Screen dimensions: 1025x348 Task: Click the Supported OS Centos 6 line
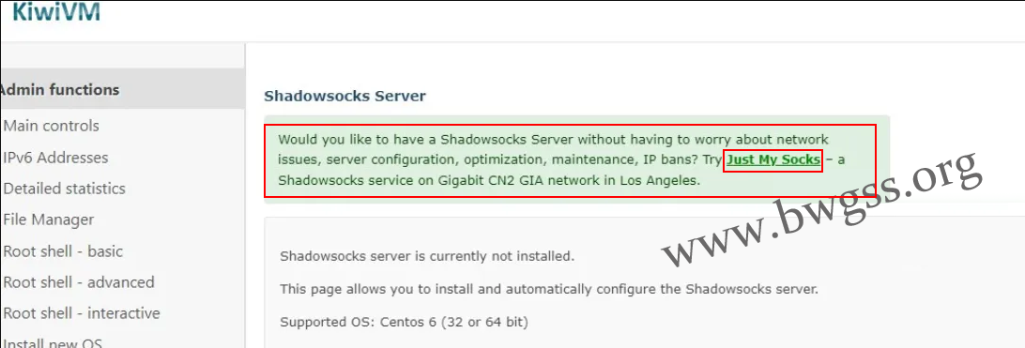[404, 322]
